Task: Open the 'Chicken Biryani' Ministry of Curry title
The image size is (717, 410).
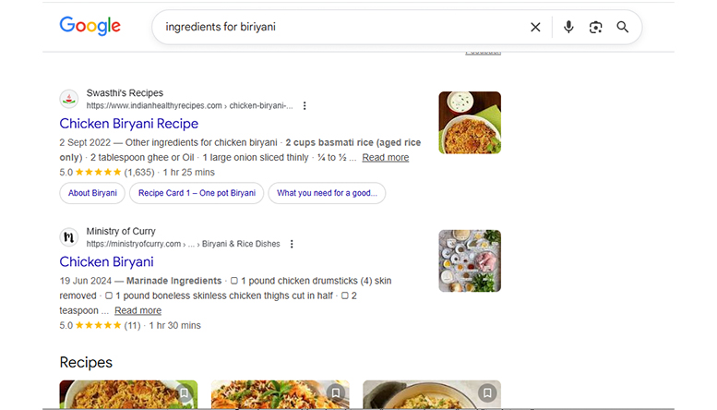Action: tap(106, 261)
